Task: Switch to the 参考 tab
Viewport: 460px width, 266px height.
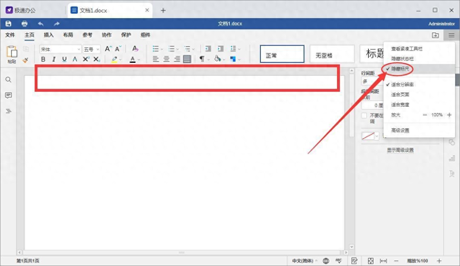Action: pyautogui.click(x=87, y=35)
